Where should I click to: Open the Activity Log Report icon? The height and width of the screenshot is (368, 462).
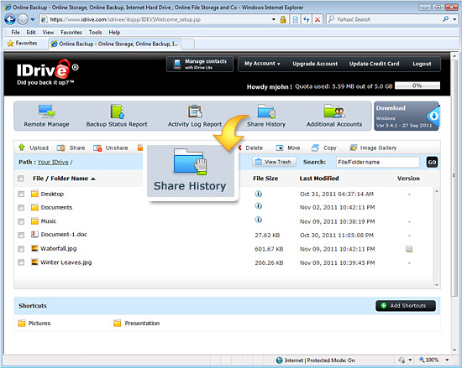pyautogui.click(x=195, y=111)
